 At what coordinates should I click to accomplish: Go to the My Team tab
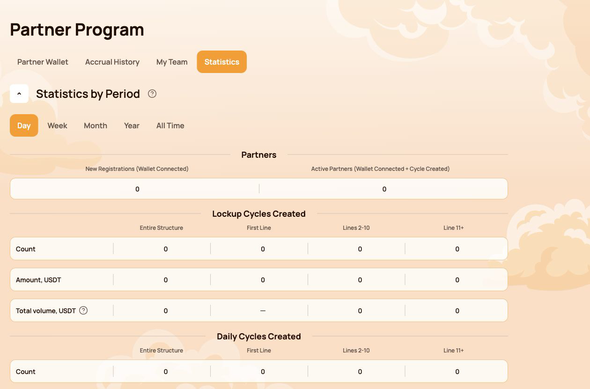tap(172, 62)
